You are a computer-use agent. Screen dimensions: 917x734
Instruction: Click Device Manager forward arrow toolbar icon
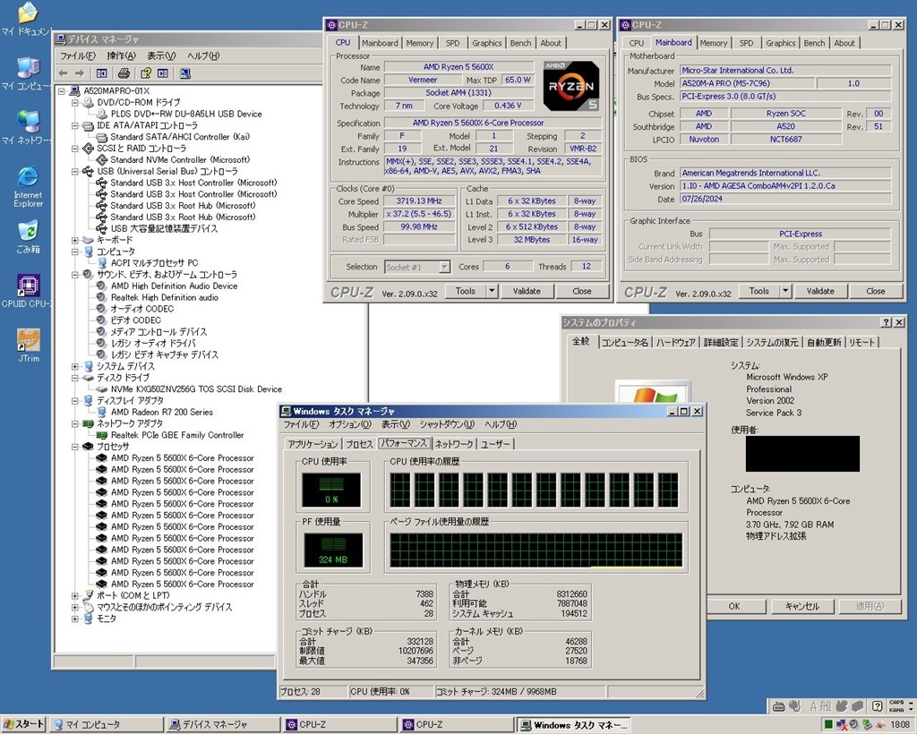79,73
